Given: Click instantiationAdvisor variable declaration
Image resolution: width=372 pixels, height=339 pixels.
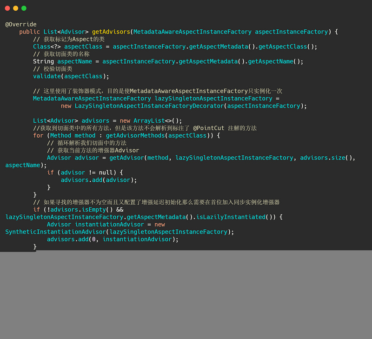Looking at the screenshot, I should point(109,225).
